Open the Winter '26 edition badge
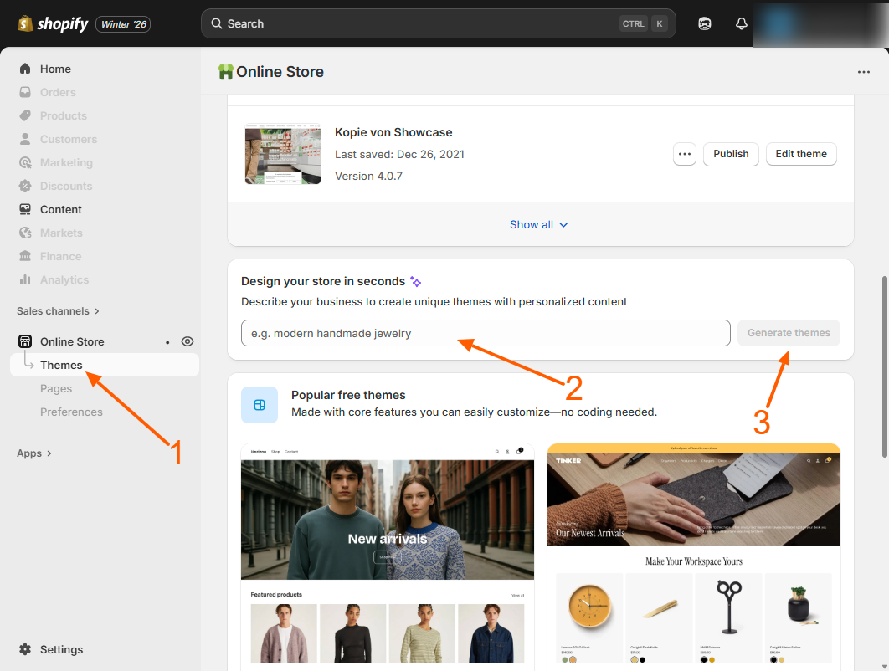This screenshot has height=671, width=889. pyautogui.click(x=123, y=23)
